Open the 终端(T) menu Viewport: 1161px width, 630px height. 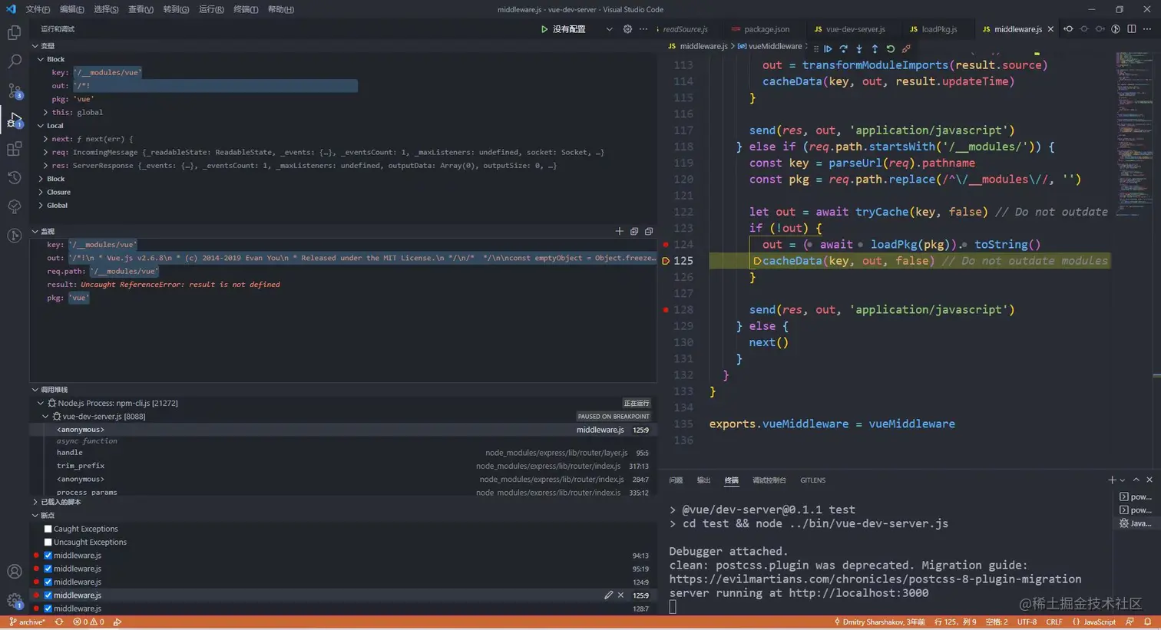246,9
